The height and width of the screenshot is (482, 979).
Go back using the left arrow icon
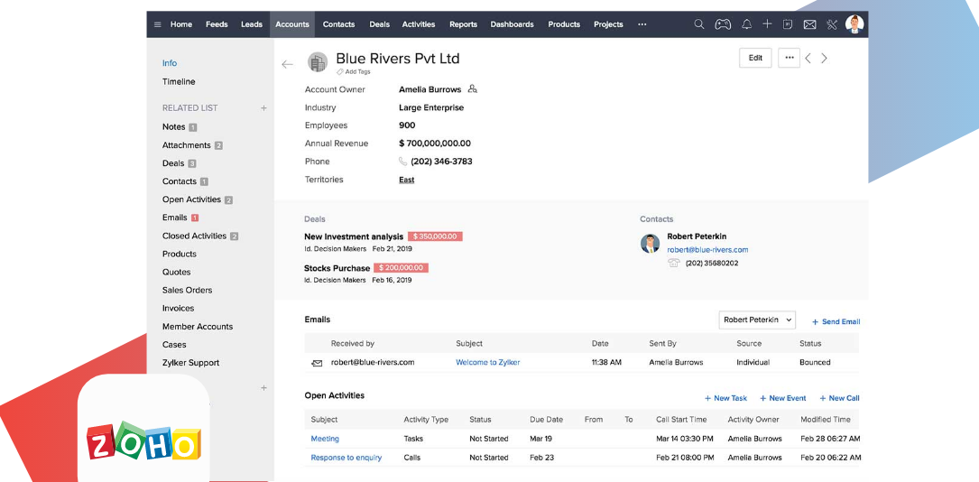[287, 64]
